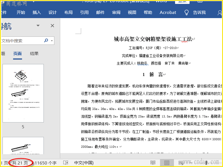
Task: Click the search magnifier icon in navigation pane
Action: click(x=46, y=41)
